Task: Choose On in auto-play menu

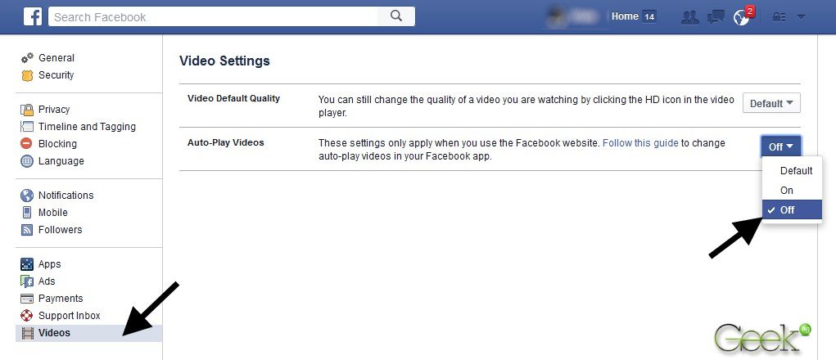Action: (793, 191)
